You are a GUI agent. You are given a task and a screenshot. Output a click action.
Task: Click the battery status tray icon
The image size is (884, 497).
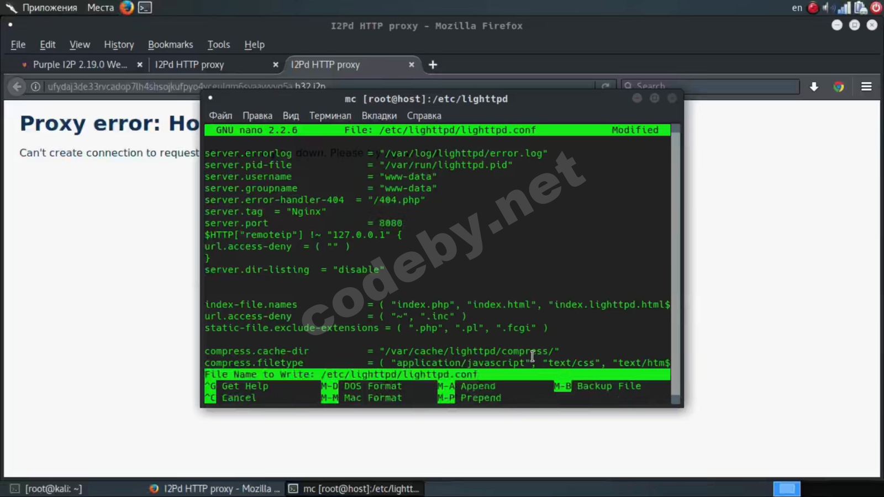pyautogui.click(x=860, y=8)
